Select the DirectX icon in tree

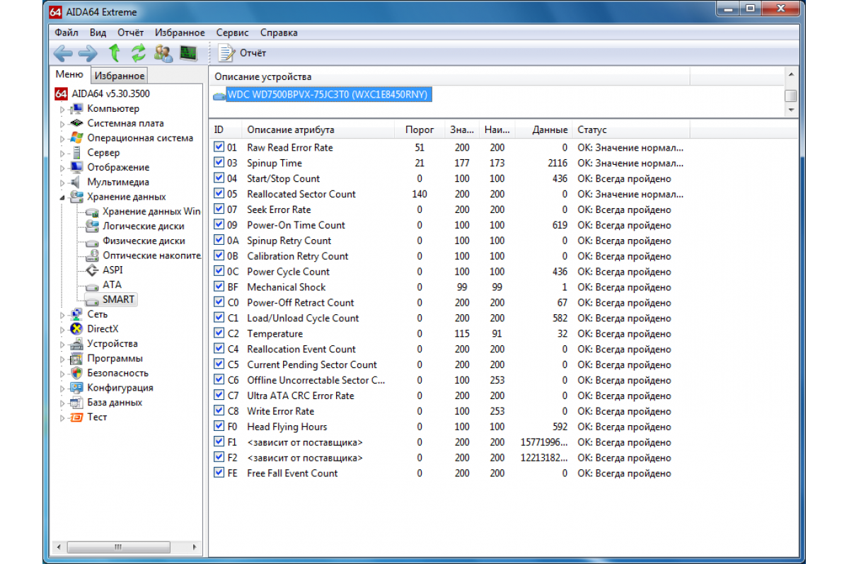point(76,329)
